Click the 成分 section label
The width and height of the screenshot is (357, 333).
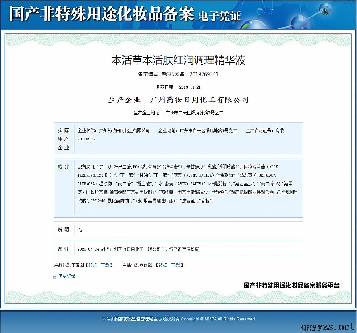[x=63, y=167]
